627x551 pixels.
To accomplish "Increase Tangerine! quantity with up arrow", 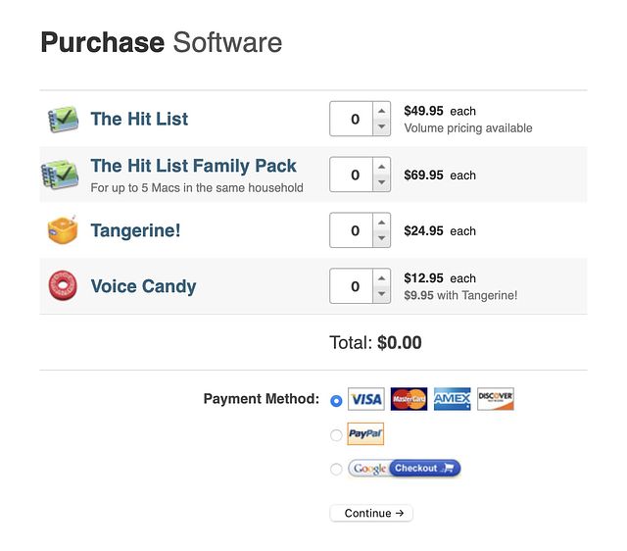I will pos(382,223).
